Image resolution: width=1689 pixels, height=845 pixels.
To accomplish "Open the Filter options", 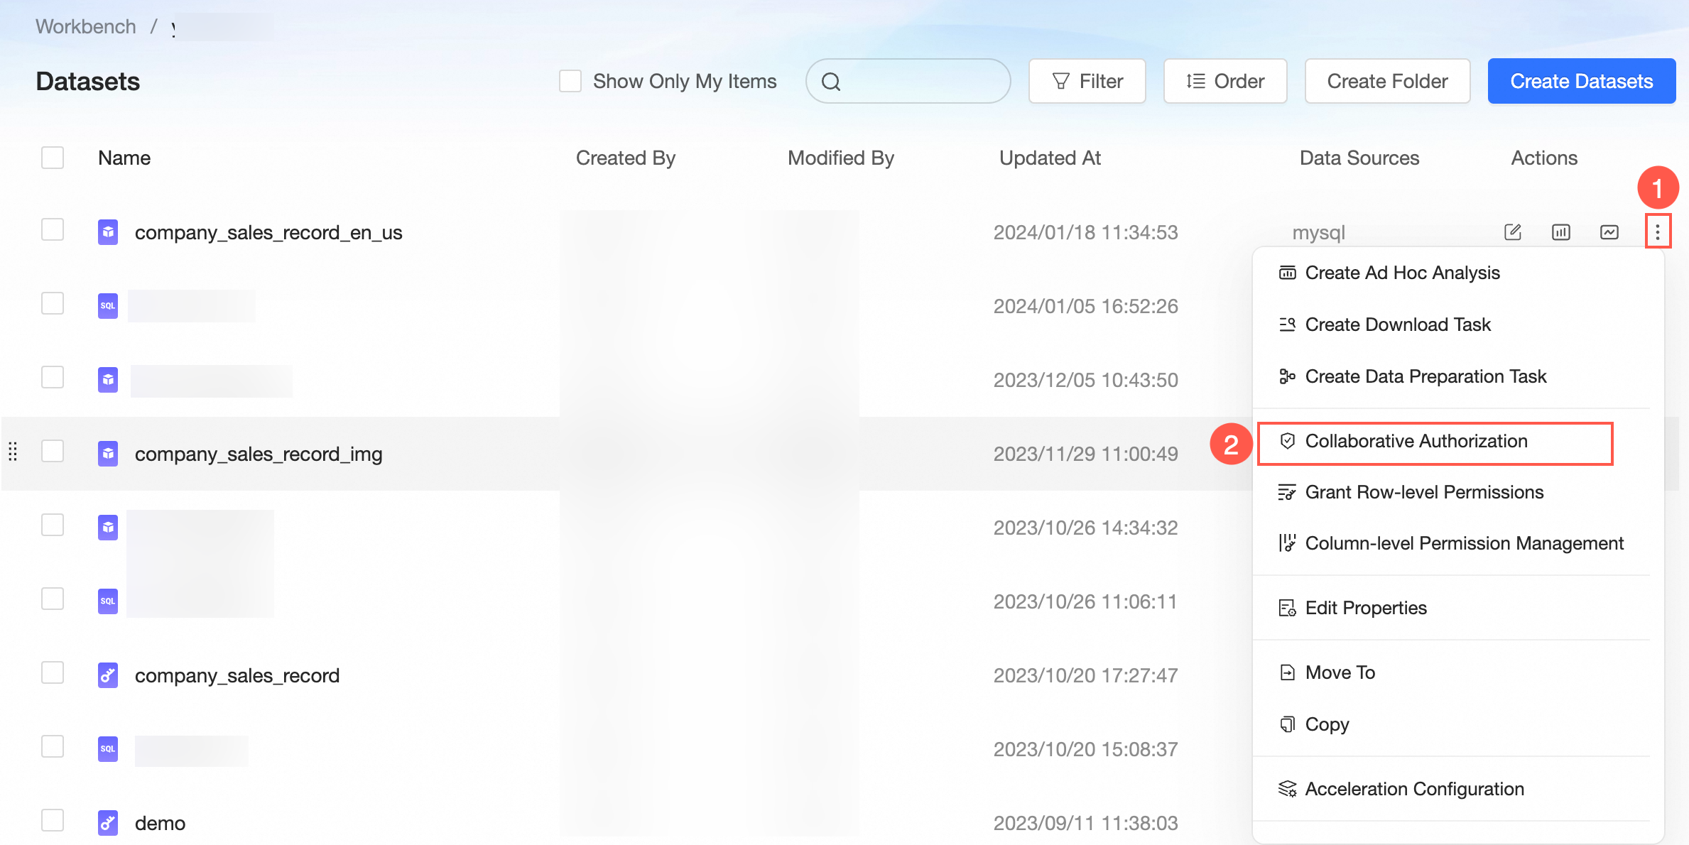I will [1087, 81].
